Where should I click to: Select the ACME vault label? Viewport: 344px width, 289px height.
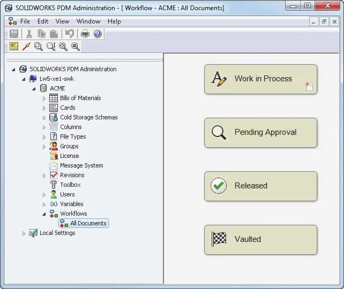click(x=57, y=88)
